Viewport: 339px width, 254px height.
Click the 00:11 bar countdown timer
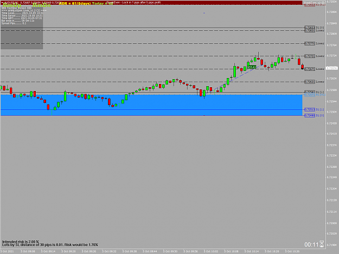coord(311,244)
